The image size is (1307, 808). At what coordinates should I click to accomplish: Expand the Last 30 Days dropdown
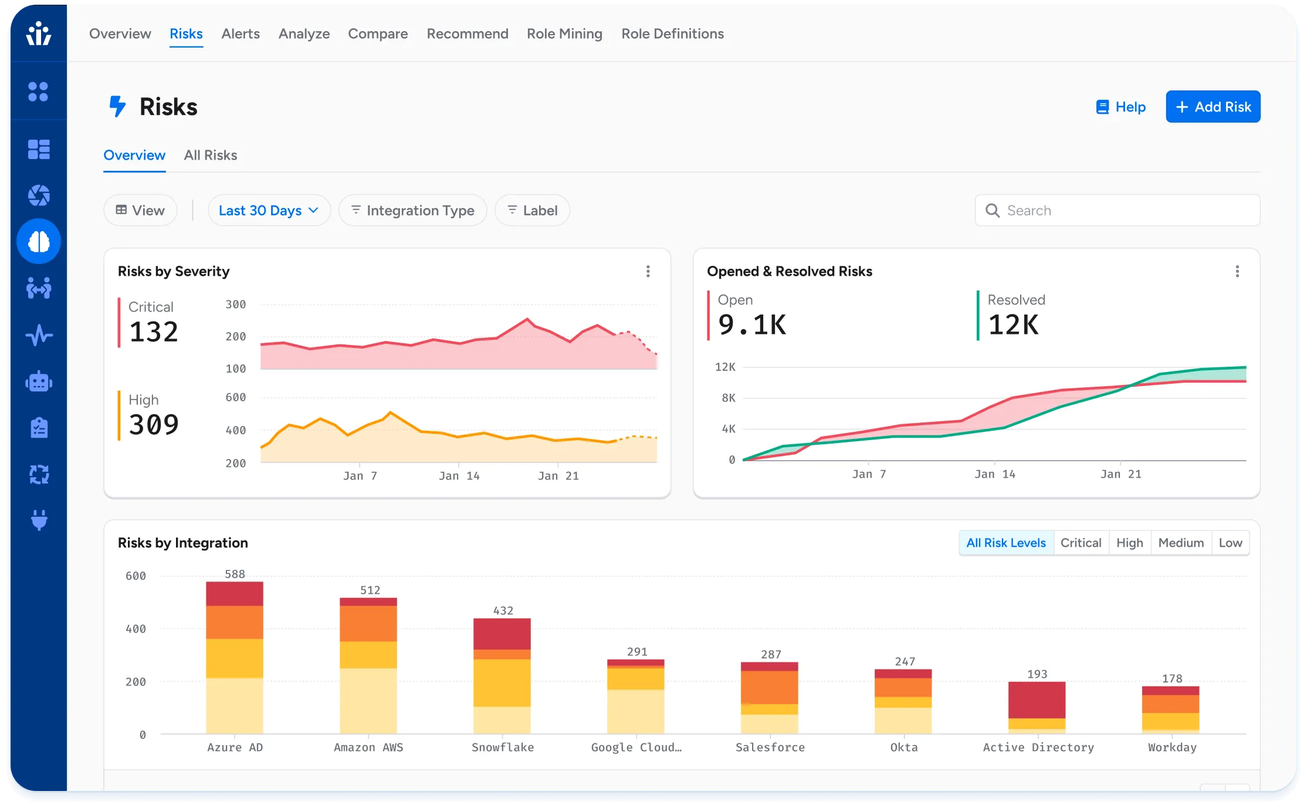pyautogui.click(x=269, y=210)
